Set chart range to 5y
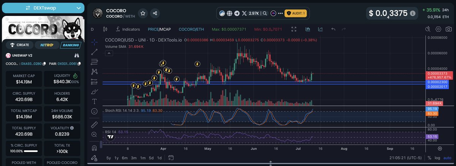The image size is (456, 166). tap(109, 158)
